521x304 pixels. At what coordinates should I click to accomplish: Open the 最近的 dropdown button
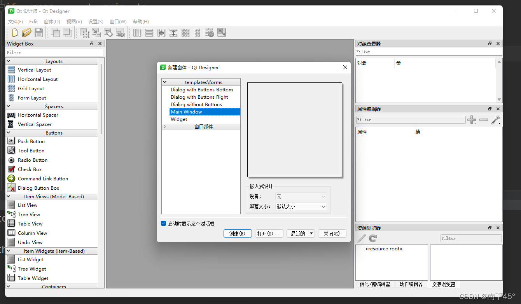301,234
